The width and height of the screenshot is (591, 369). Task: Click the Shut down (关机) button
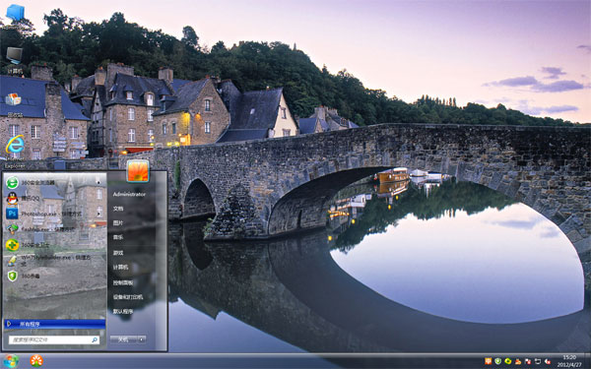coord(124,339)
